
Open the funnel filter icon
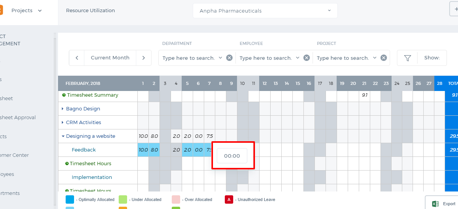pyautogui.click(x=408, y=58)
